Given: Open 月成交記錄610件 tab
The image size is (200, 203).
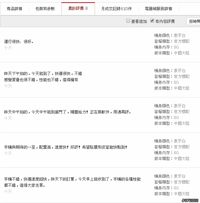Looking at the screenshot, I should [116, 9].
